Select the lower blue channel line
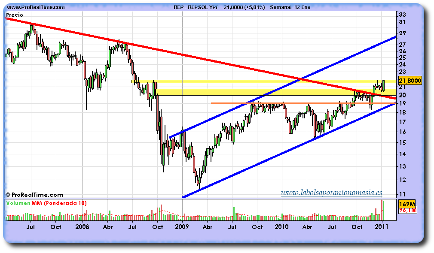Viewport: 434px width, 253px height. [289, 150]
